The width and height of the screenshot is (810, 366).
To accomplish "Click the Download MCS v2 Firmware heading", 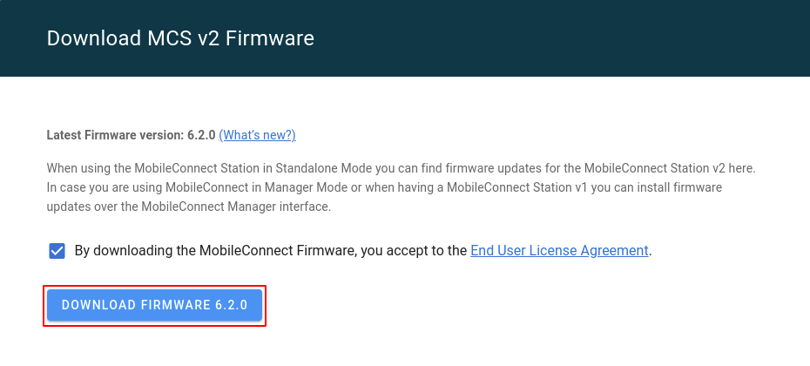I will pyautogui.click(x=180, y=38).
